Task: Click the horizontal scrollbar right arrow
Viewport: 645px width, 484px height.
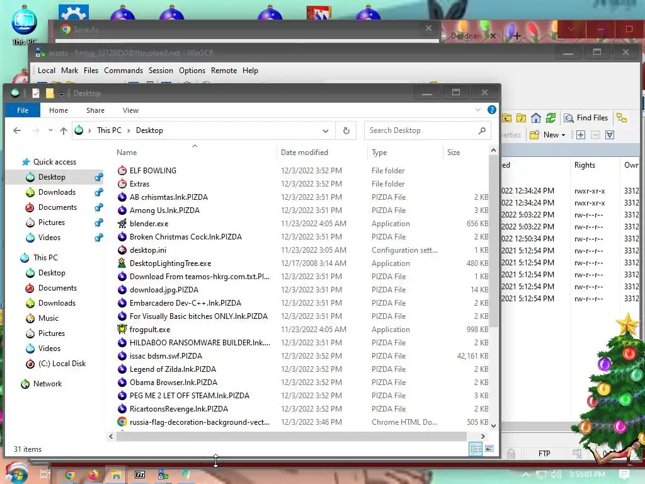Action: pos(482,436)
